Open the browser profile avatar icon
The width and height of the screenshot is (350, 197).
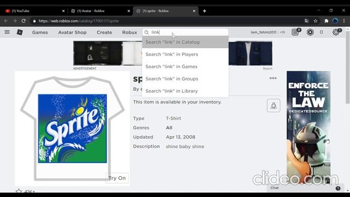(x=335, y=21)
